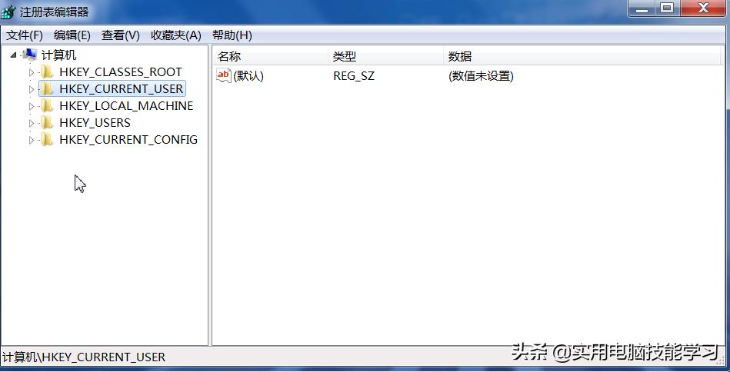Select the HKEY_CURRENT_USER key label
This screenshot has width=730, height=372.
pyautogui.click(x=121, y=89)
